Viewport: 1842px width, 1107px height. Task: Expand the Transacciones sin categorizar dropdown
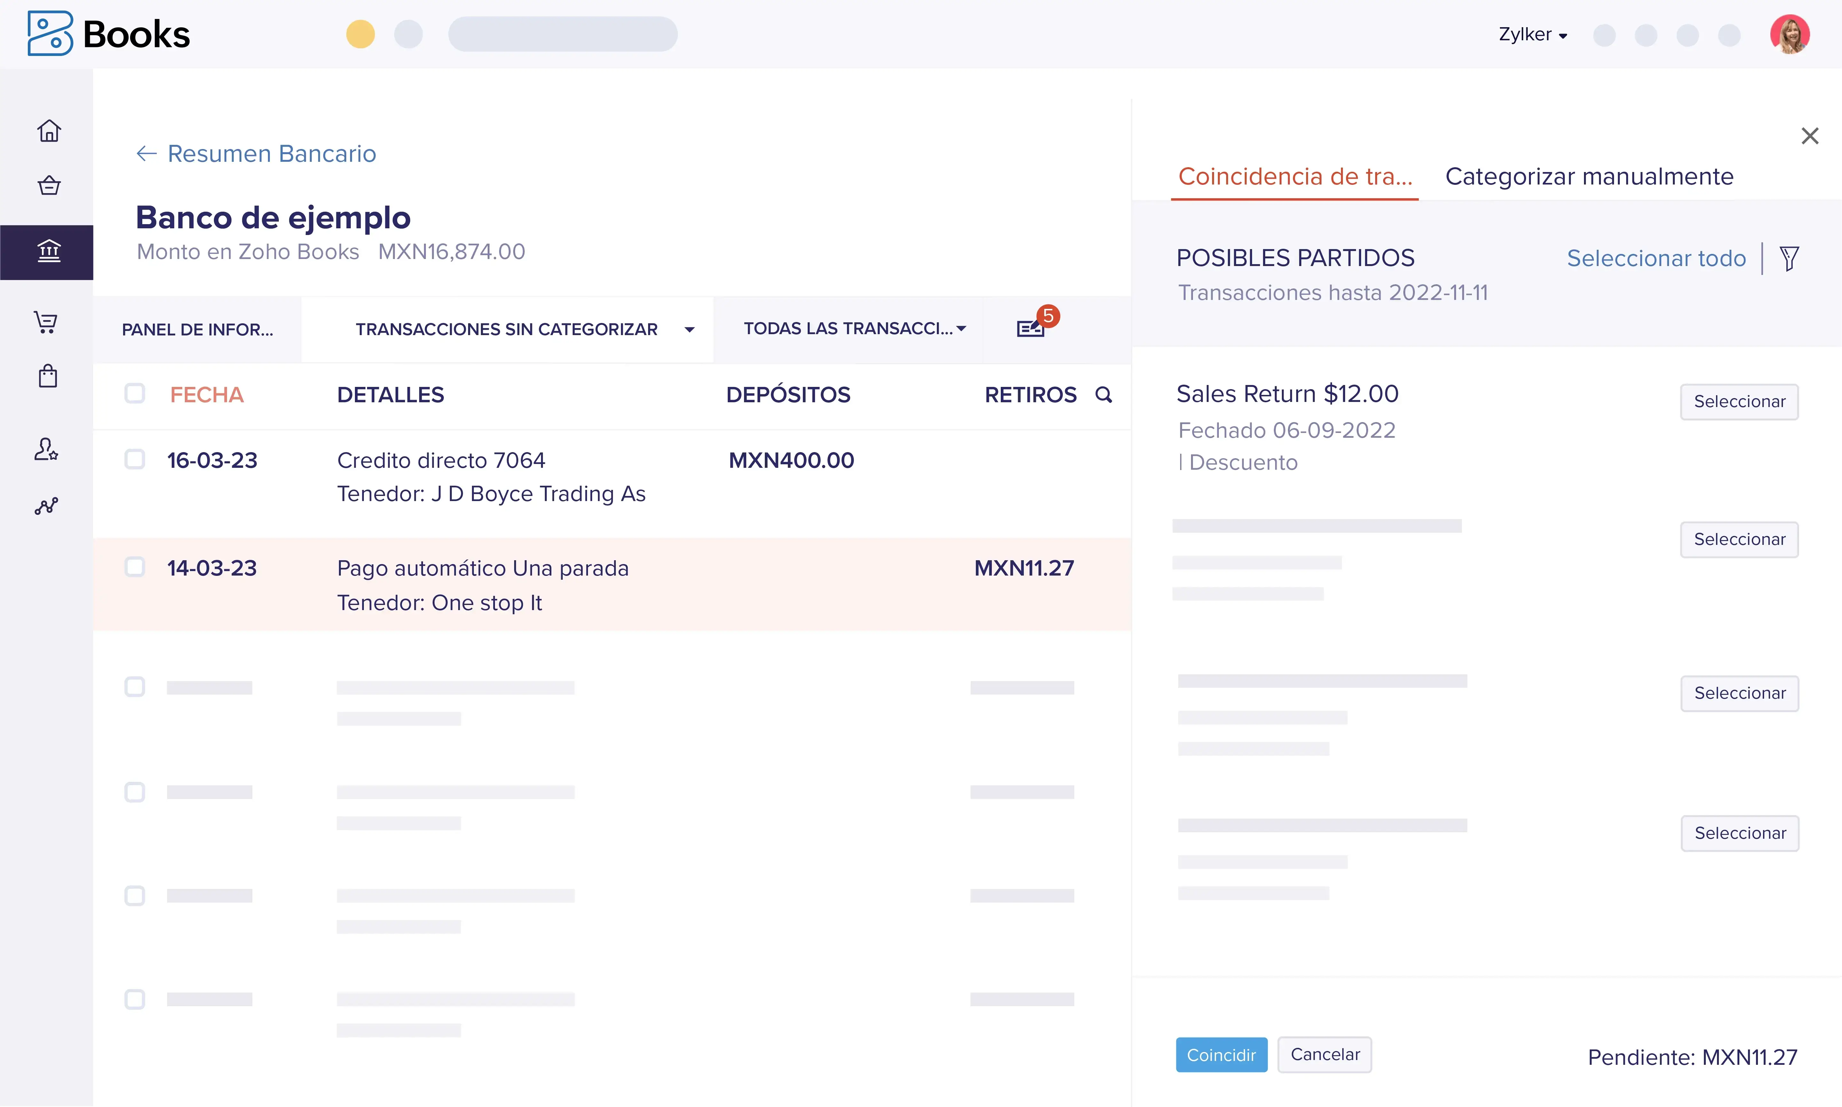pos(689,329)
